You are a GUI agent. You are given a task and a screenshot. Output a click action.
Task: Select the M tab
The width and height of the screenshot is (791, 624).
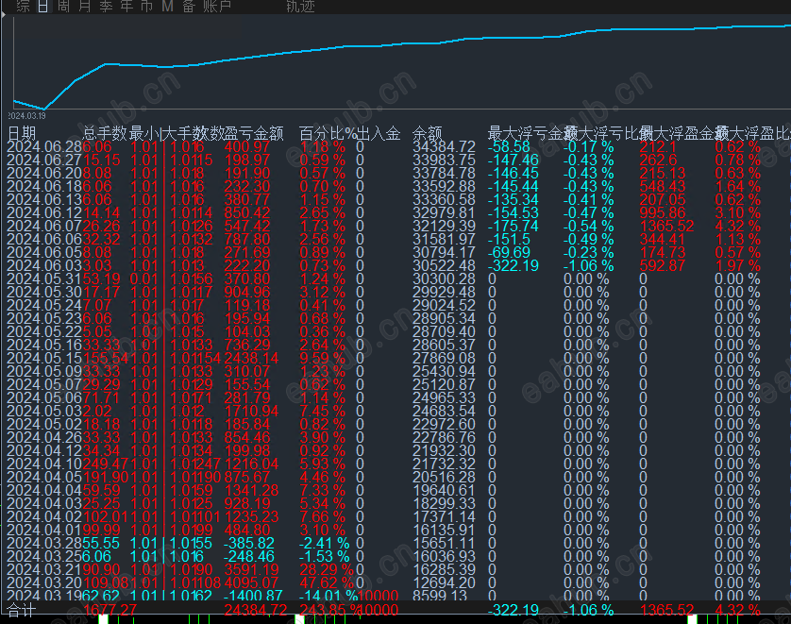[167, 6]
